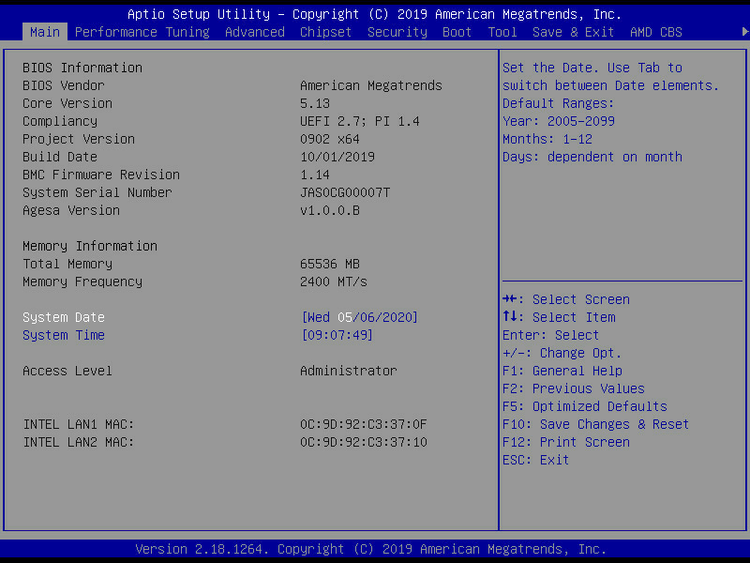
Task: Click the American Megatrends vendor value
Action: click(371, 85)
